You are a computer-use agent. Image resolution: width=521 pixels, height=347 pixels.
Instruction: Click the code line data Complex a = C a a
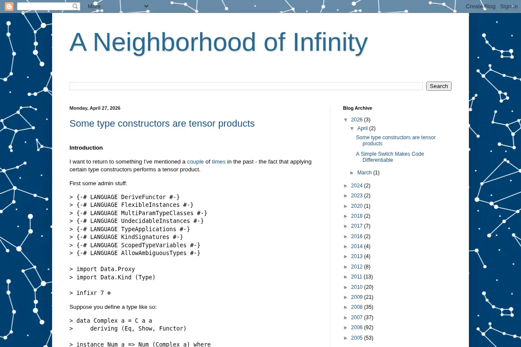[111, 321]
